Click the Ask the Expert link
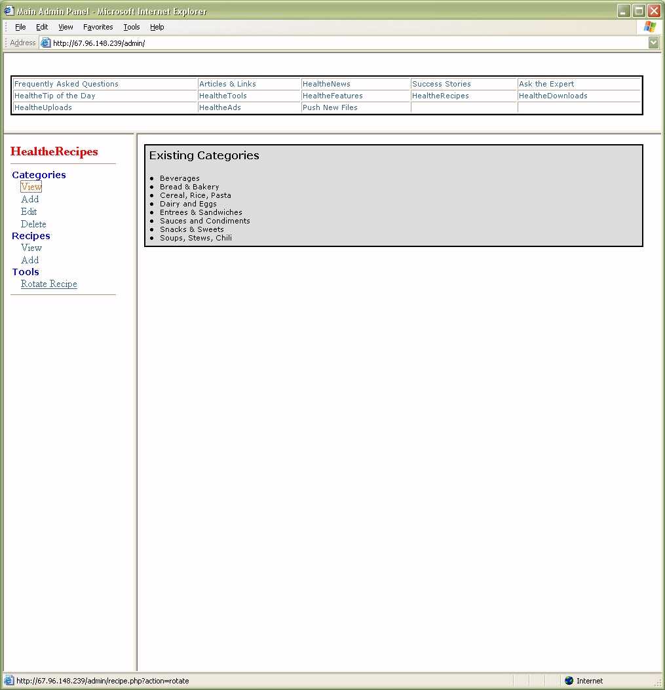The image size is (665, 690). pyautogui.click(x=546, y=84)
